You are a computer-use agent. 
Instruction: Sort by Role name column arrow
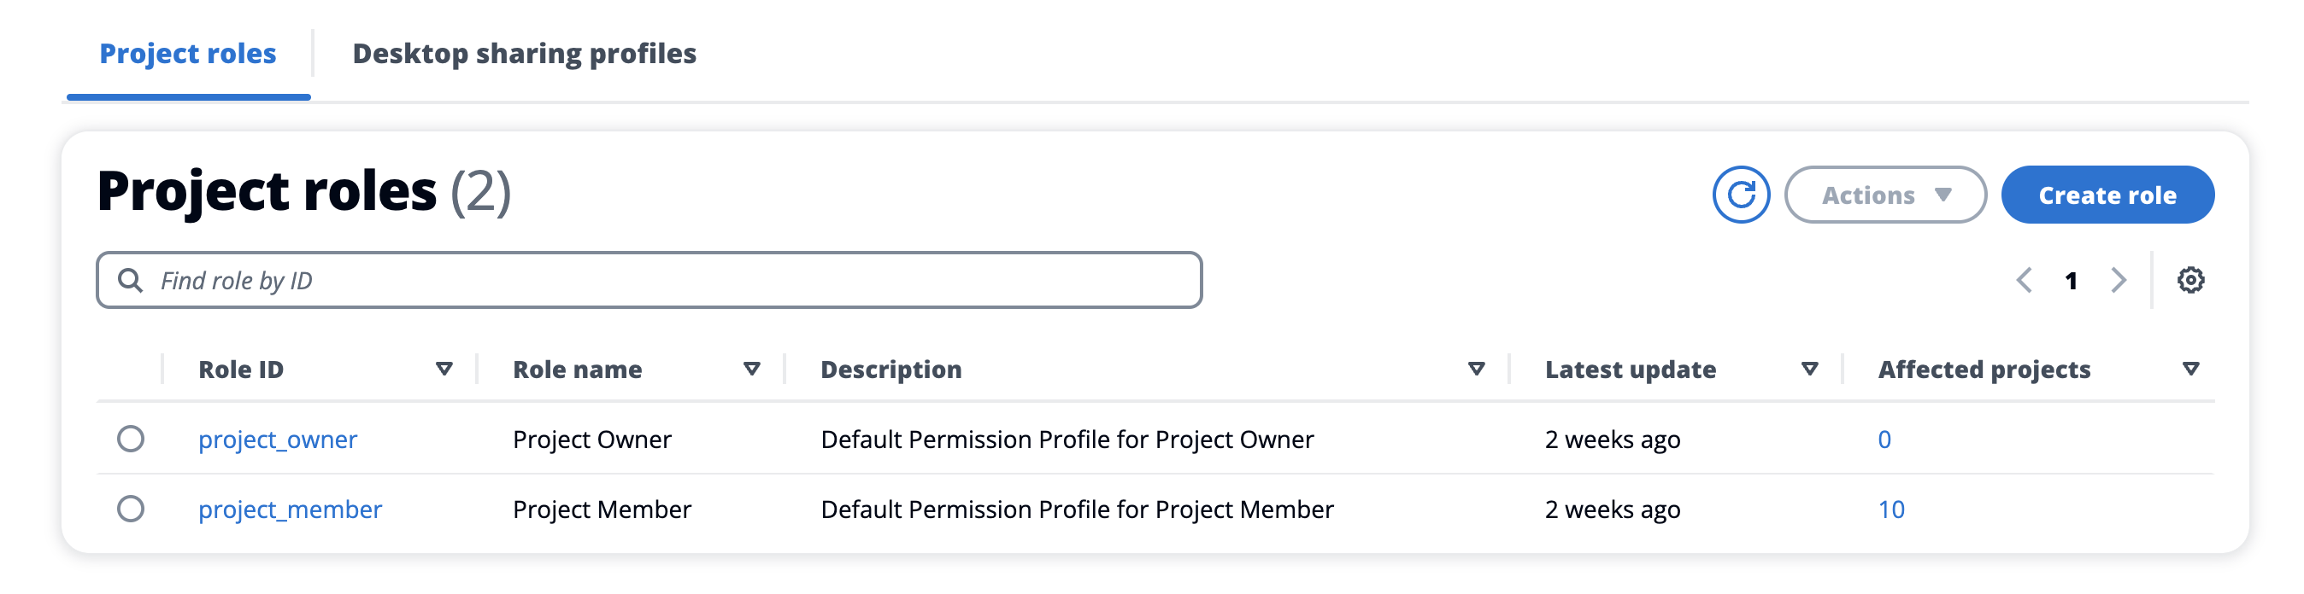pyautogui.click(x=751, y=369)
